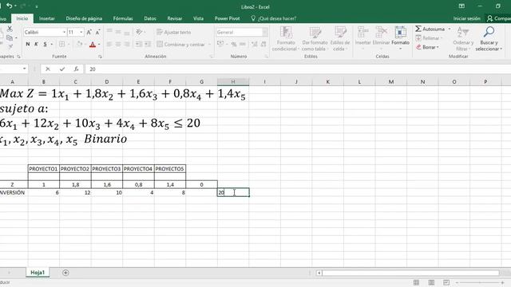Decrease font size with small A button
This screenshot has height=287, width=511.
[x=97, y=32]
